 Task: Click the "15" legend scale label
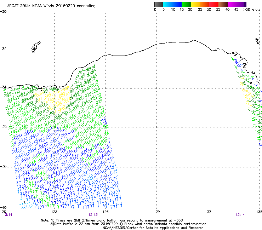(182, 10)
